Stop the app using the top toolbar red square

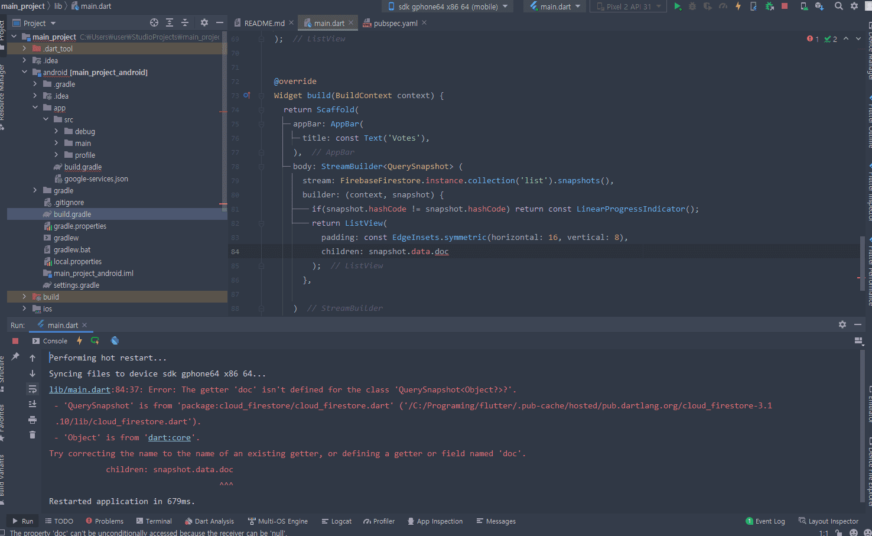(x=785, y=7)
